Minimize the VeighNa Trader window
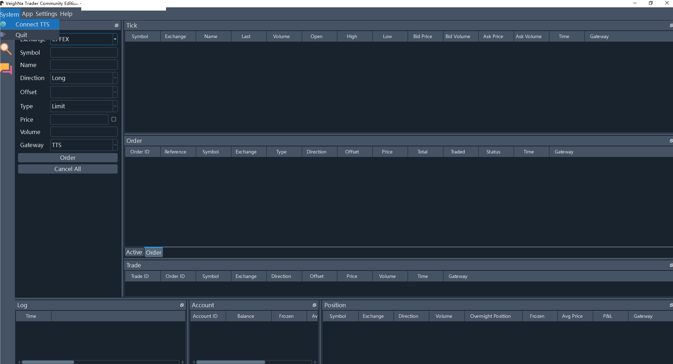 pyautogui.click(x=634, y=3)
